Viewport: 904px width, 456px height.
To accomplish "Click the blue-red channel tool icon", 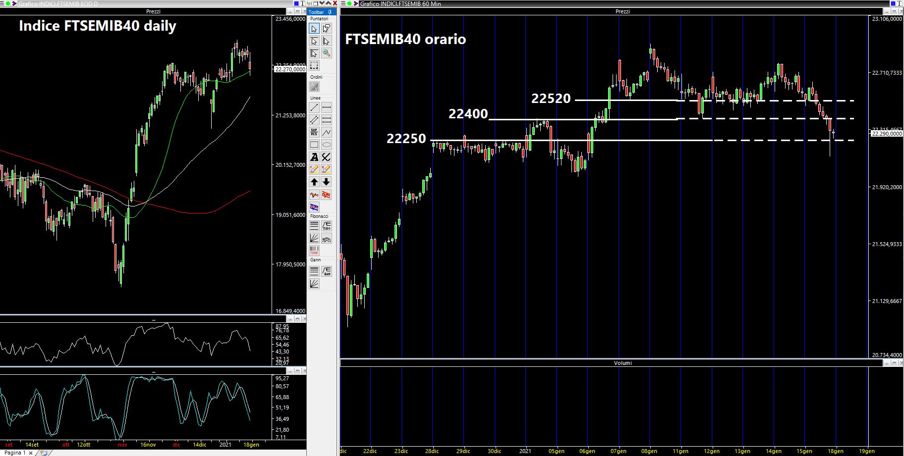I will coord(314,207).
